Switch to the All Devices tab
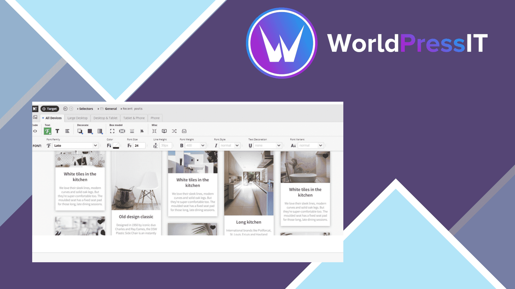This screenshot has width=515, height=289. click(52, 118)
